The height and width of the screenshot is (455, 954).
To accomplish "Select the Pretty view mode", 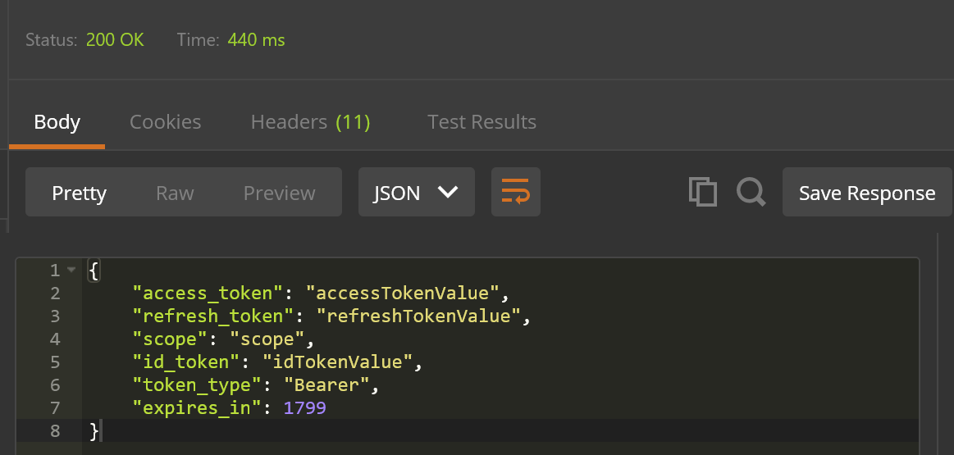I will [x=79, y=193].
